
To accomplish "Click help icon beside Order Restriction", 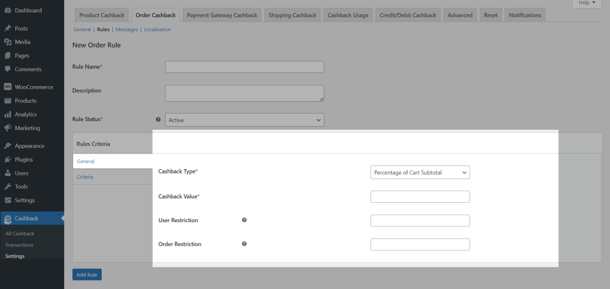I will [244, 244].
